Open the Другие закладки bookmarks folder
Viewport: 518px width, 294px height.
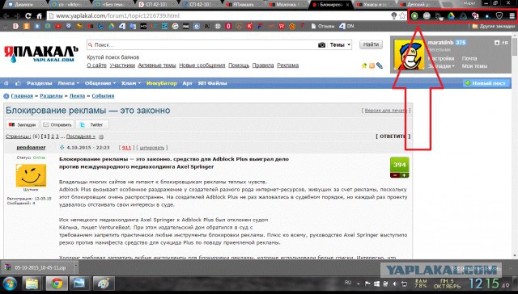point(494,26)
